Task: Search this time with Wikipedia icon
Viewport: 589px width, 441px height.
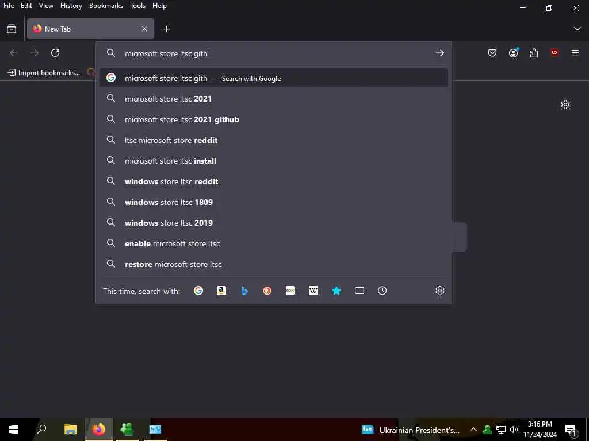Action: coord(313,291)
